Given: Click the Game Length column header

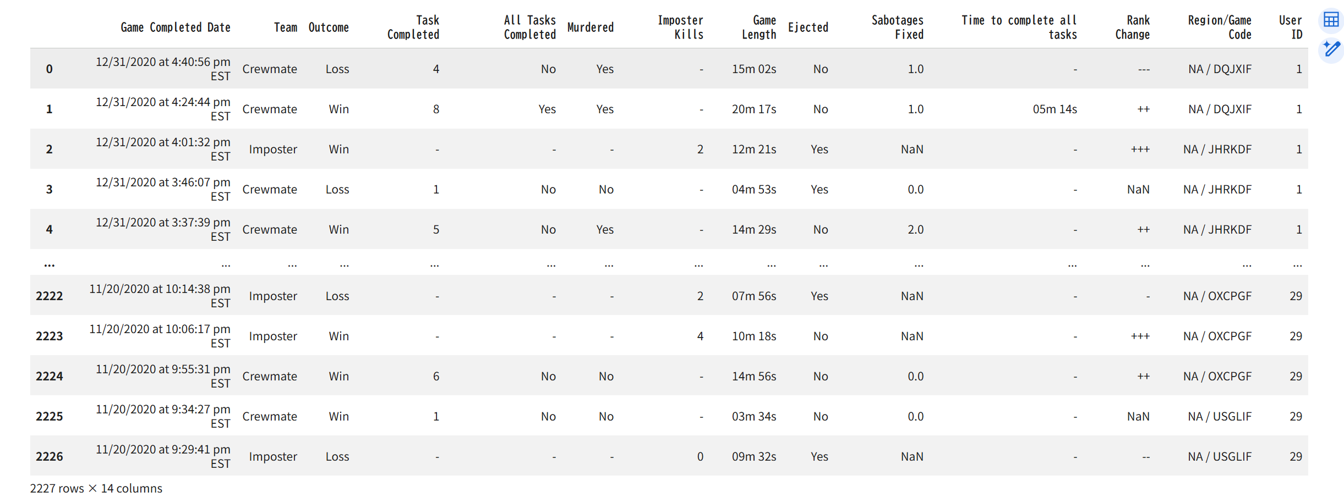Looking at the screenshot, I should [x=759, y=27].
